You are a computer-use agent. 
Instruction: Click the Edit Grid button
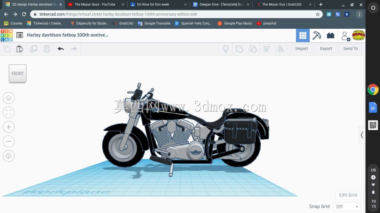[x=348, y=195]
